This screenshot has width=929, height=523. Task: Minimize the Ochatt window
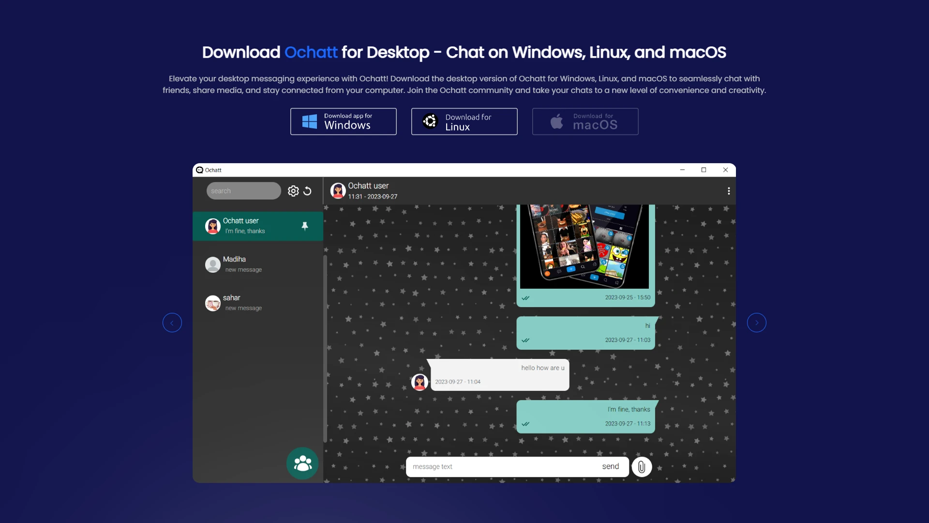point(682,170)
